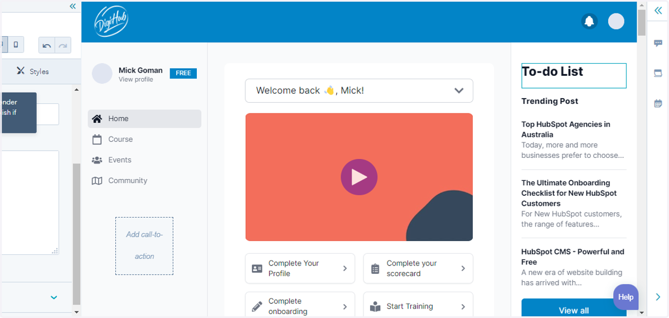The width and height of the screenshot is (669, 318).
Task: Click the undo button
Action: coord(47,45)
